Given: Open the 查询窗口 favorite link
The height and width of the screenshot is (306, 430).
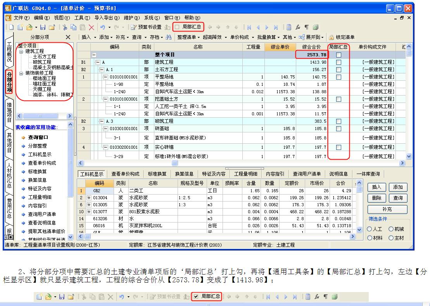Looking at the screenshot, I should pos(38,137).
